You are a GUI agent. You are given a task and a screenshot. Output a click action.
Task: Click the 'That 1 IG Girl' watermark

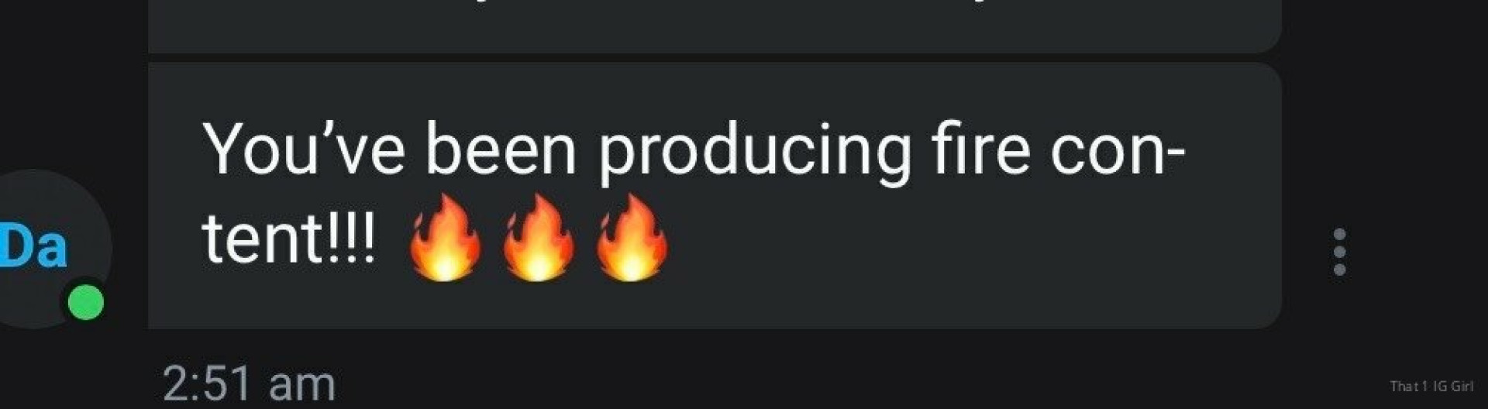1431,386
